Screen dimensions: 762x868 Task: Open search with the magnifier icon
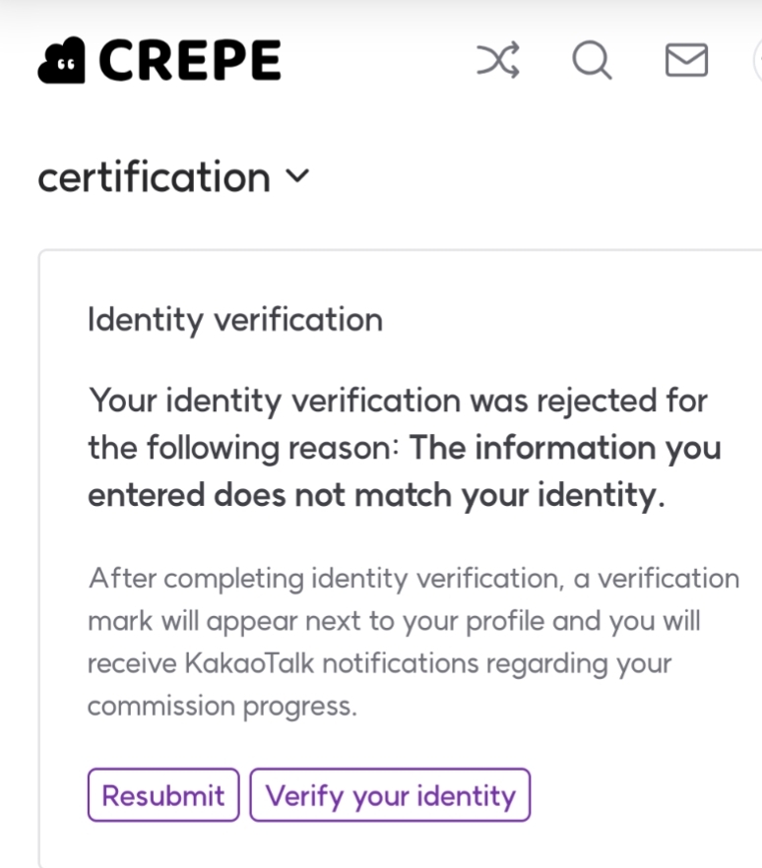593,62
